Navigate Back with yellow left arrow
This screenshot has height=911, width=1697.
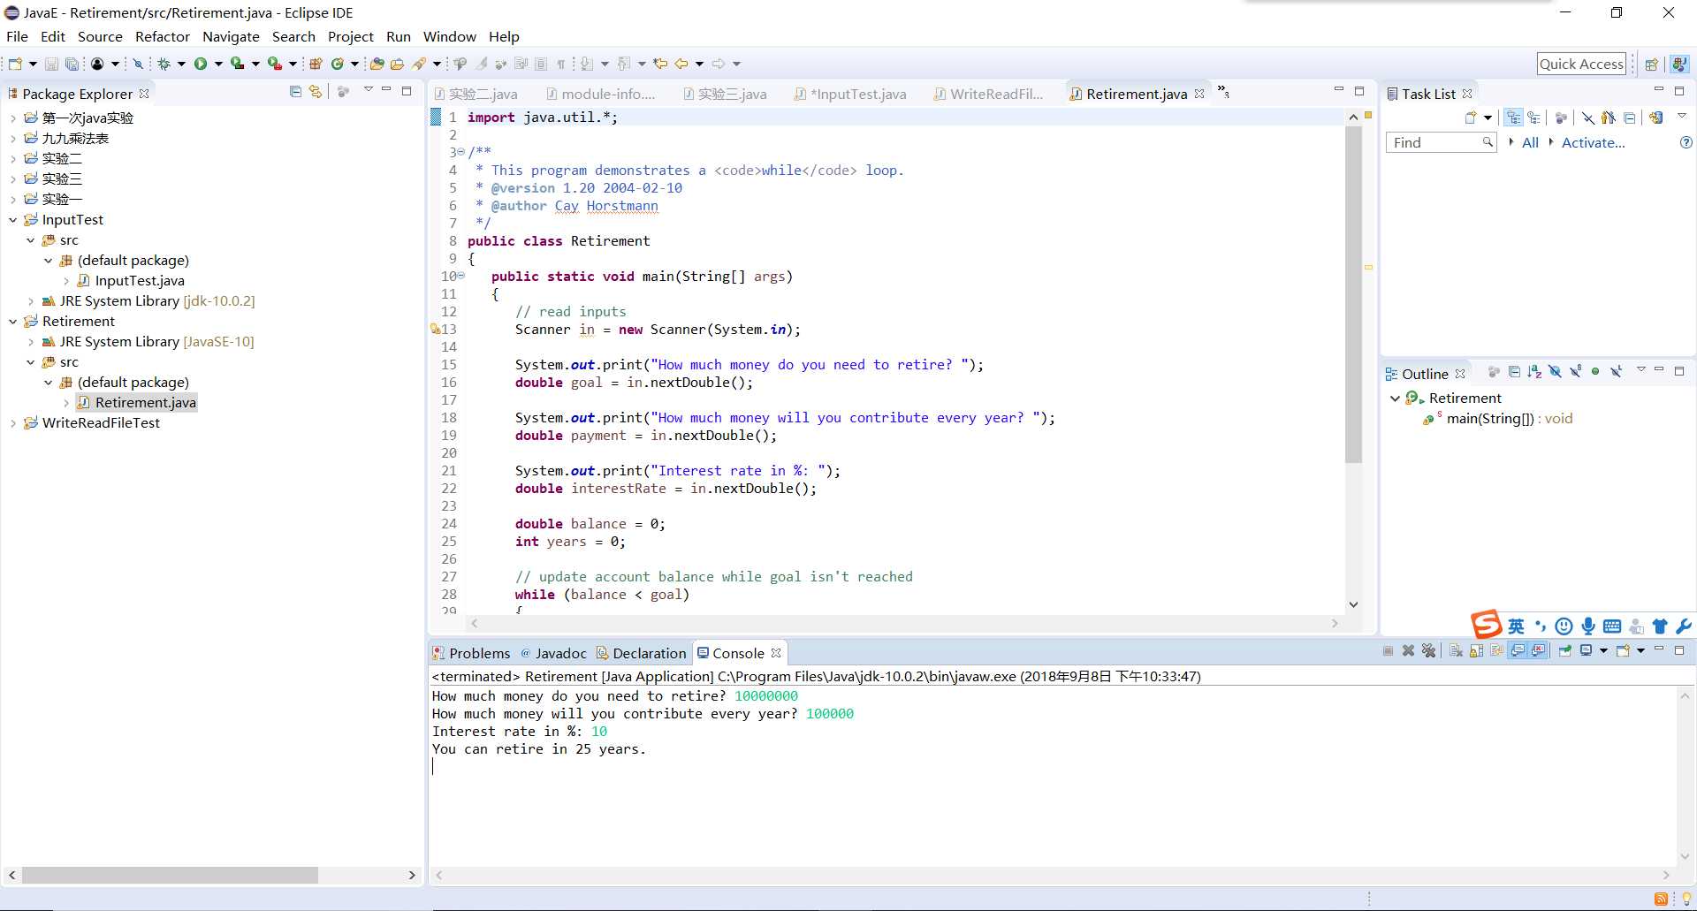tap(681, 64)
